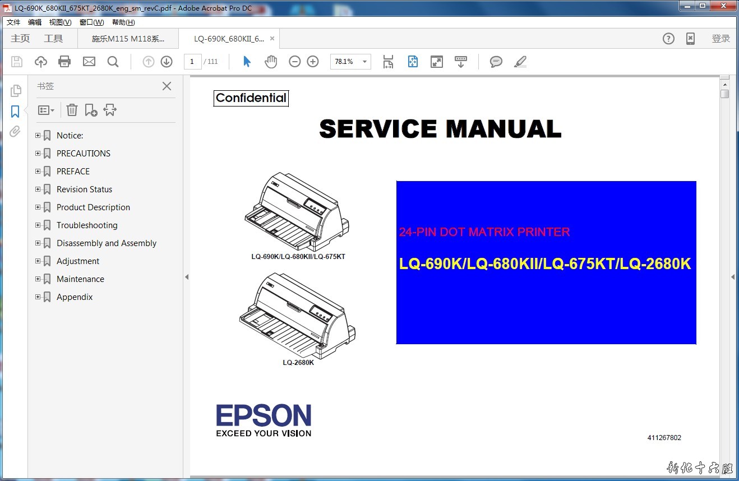Click the 登录 sign-in link
Viewport: 739px width, 481px height.
[720, 39]
